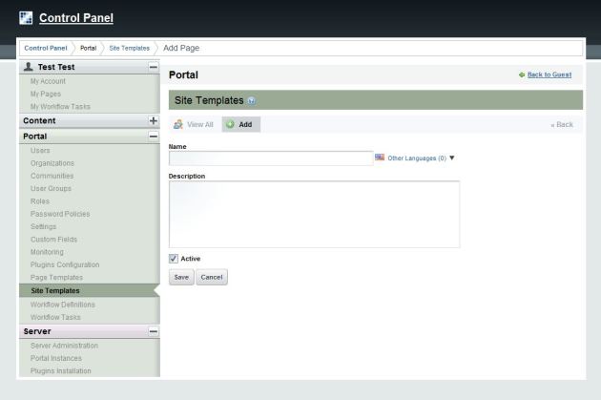
Task: Click the Control Panel logo icon
Action: tap(26, 17)
